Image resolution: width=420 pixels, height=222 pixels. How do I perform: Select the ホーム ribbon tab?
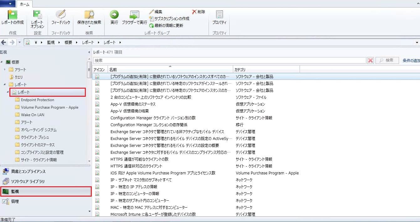24,4
